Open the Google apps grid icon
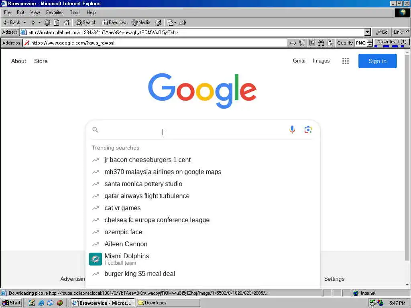 pos(346,61)
